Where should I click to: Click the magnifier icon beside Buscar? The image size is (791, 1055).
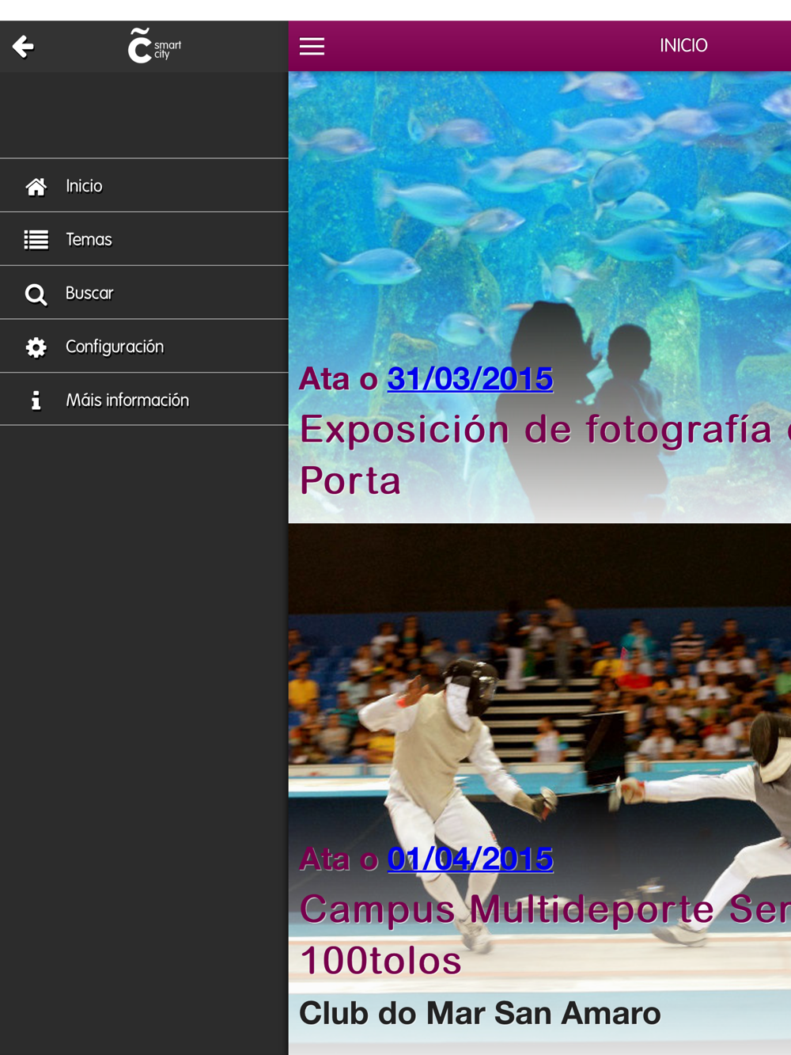[36, 294]
